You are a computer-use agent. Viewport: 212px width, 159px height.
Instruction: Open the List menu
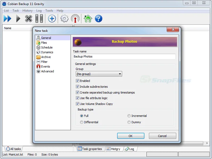[x=6, y=11]
